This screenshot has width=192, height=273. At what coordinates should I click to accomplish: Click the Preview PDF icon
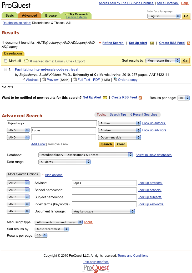[44, 79]
